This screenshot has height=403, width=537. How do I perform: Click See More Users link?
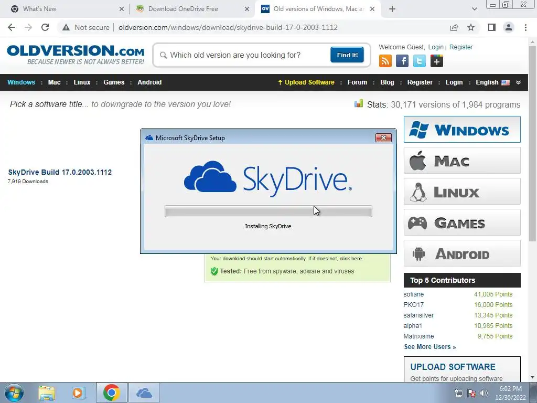point(430,347)
